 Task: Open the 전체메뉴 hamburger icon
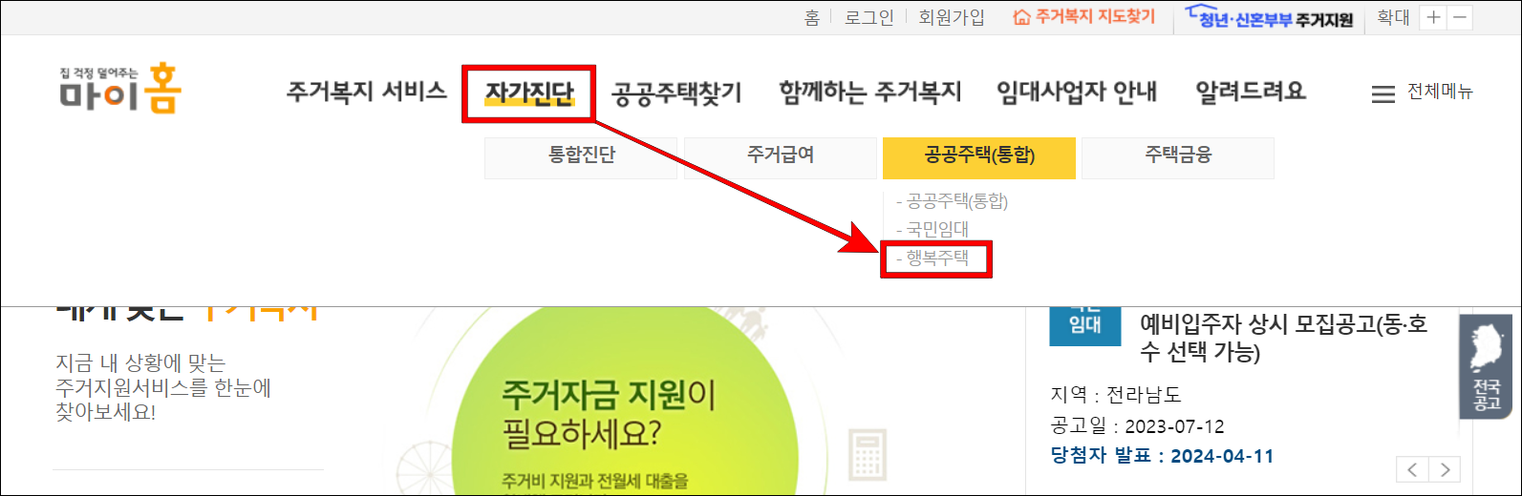1383,94
